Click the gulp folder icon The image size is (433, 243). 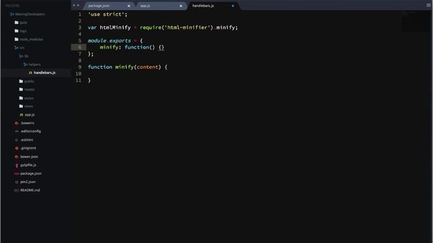tap(16, 22)
